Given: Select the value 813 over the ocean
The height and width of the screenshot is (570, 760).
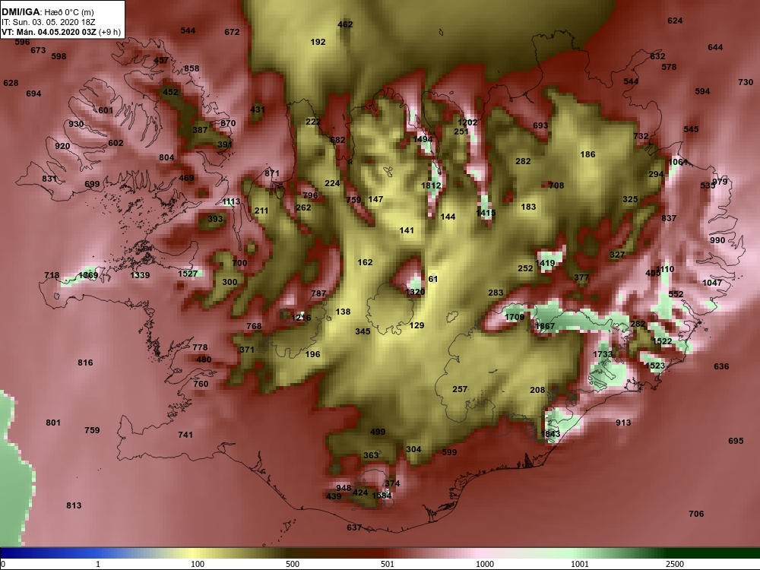Looking at the screenshot, I should 74,505.
